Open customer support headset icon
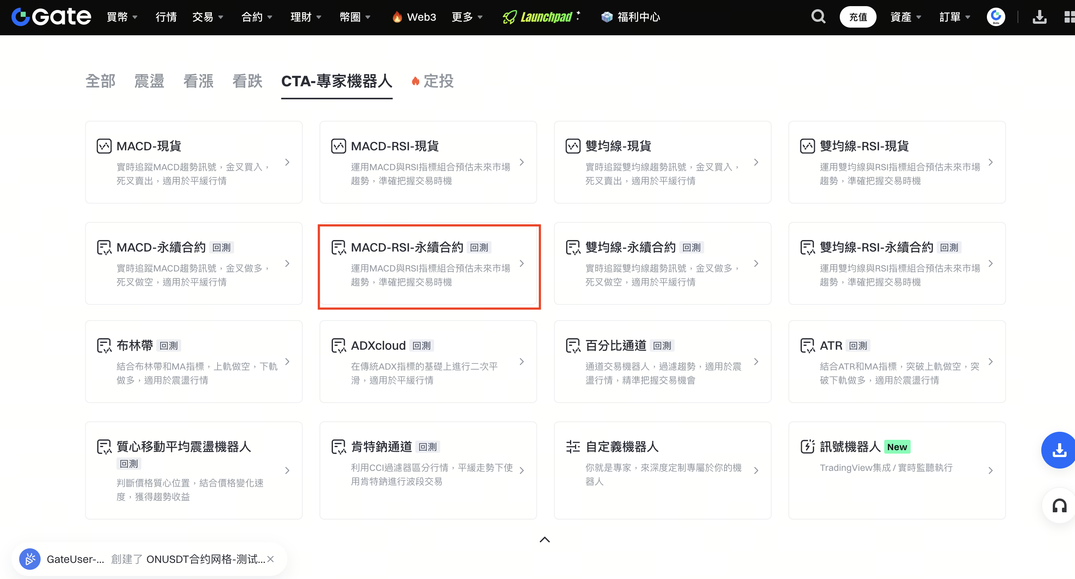Viewport: 1075px width, 579px height. coord(1059,506)
